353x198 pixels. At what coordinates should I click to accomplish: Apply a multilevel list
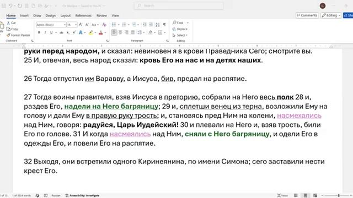134,24
